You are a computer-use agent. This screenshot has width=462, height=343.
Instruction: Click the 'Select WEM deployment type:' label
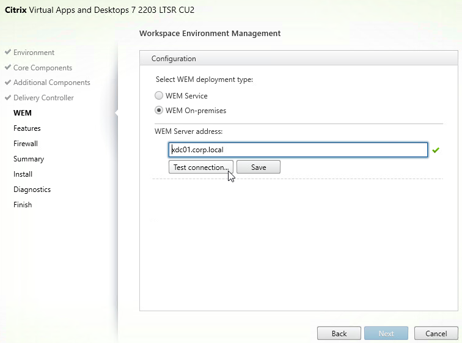[204, 79]
